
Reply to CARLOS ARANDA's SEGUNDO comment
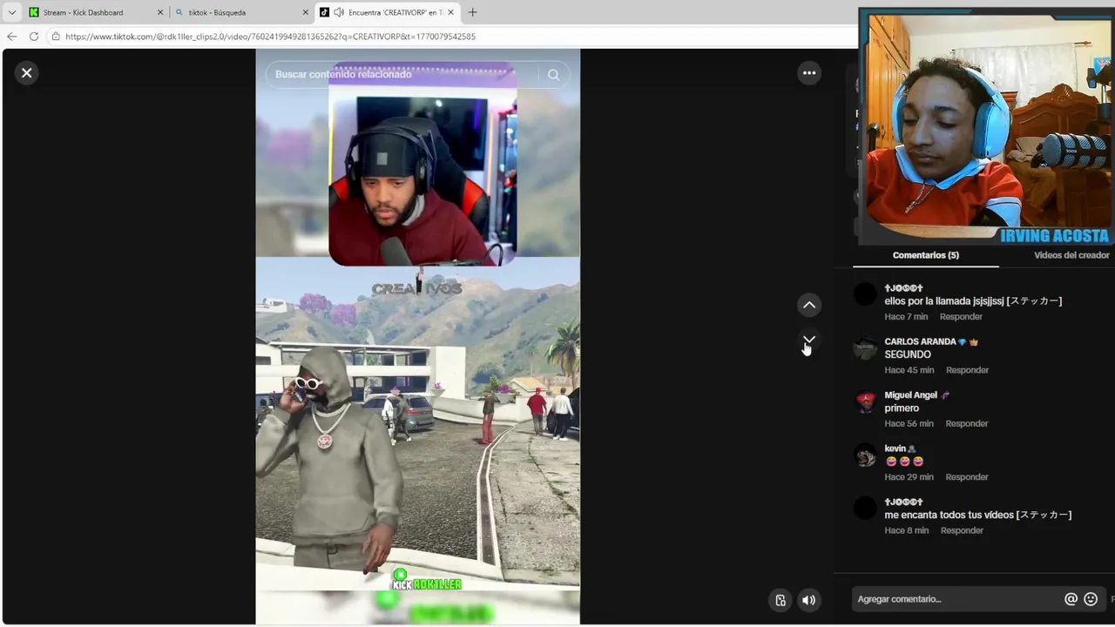[x=967, y=370]
